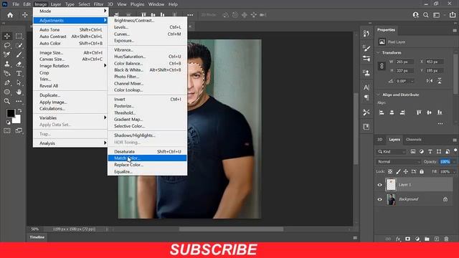Expand the Analysis submenu
This screenshot has width=459, height=258.
pyautogui.click(x=70, y=143)
